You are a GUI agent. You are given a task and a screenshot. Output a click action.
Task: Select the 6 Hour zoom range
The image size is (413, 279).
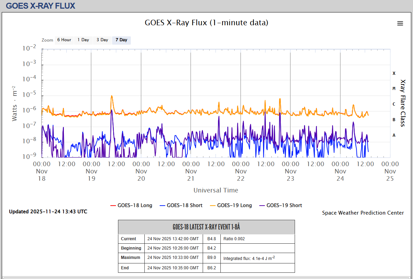click(64, 40)
